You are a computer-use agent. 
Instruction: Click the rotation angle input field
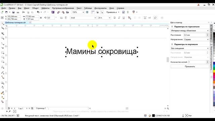[x=51, y=18]
